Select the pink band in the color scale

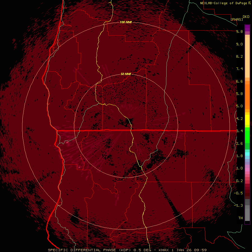(x=247, y=170)
